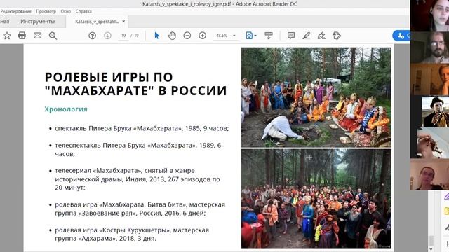This screenshot has height=252, width=449.
Task: Click the bullet about спектакль Питера Брука 1985
Action: (x=142, y=128)
